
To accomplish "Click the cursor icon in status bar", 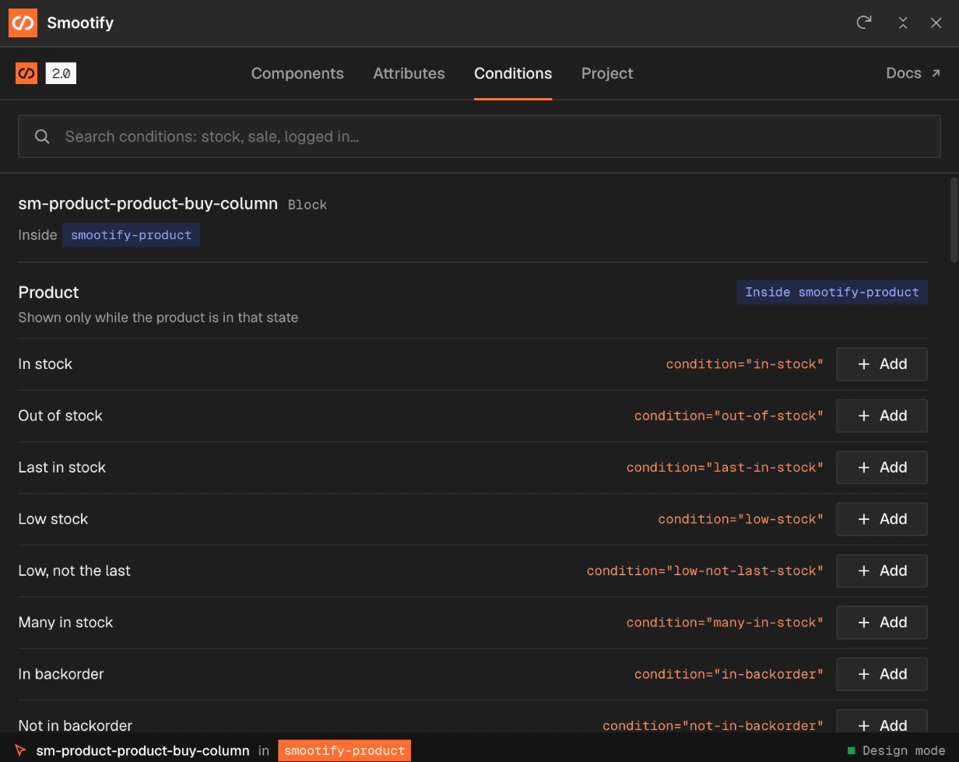I will click(x=20, y=750).
